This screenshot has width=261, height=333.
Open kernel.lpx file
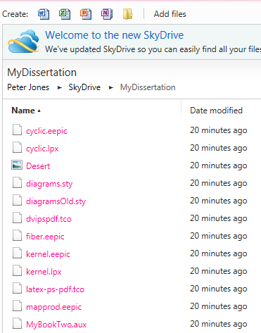click(x=44, y=272)
